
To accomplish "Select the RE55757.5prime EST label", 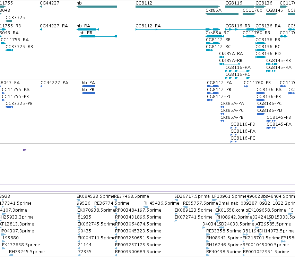I will pyautogui.click(x=201, y=203).
